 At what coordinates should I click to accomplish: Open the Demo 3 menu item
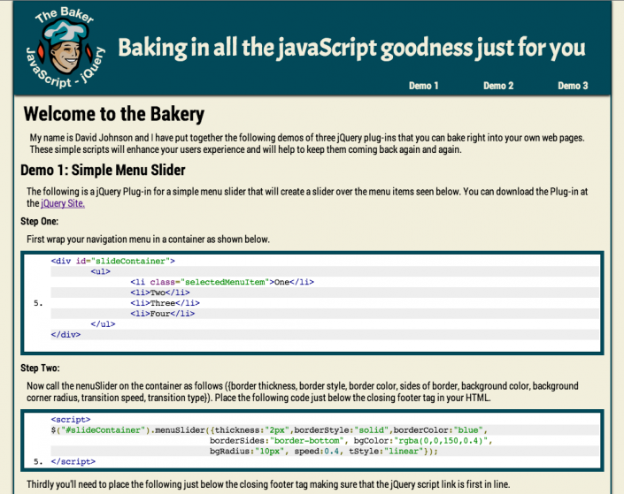click(573, 86)
